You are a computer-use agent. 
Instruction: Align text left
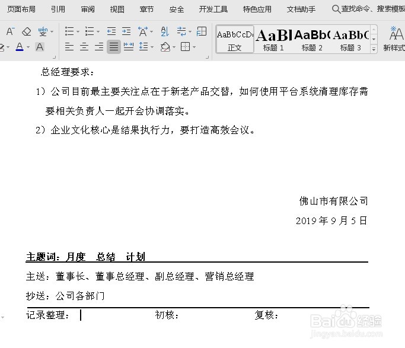tap(69, 47)
